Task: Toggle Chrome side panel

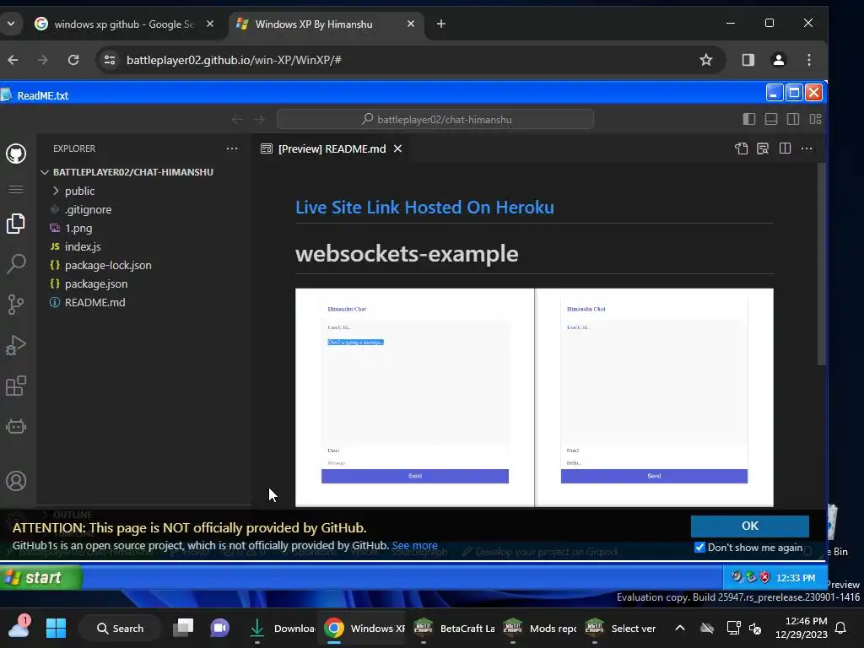Action: click(748, 60)
